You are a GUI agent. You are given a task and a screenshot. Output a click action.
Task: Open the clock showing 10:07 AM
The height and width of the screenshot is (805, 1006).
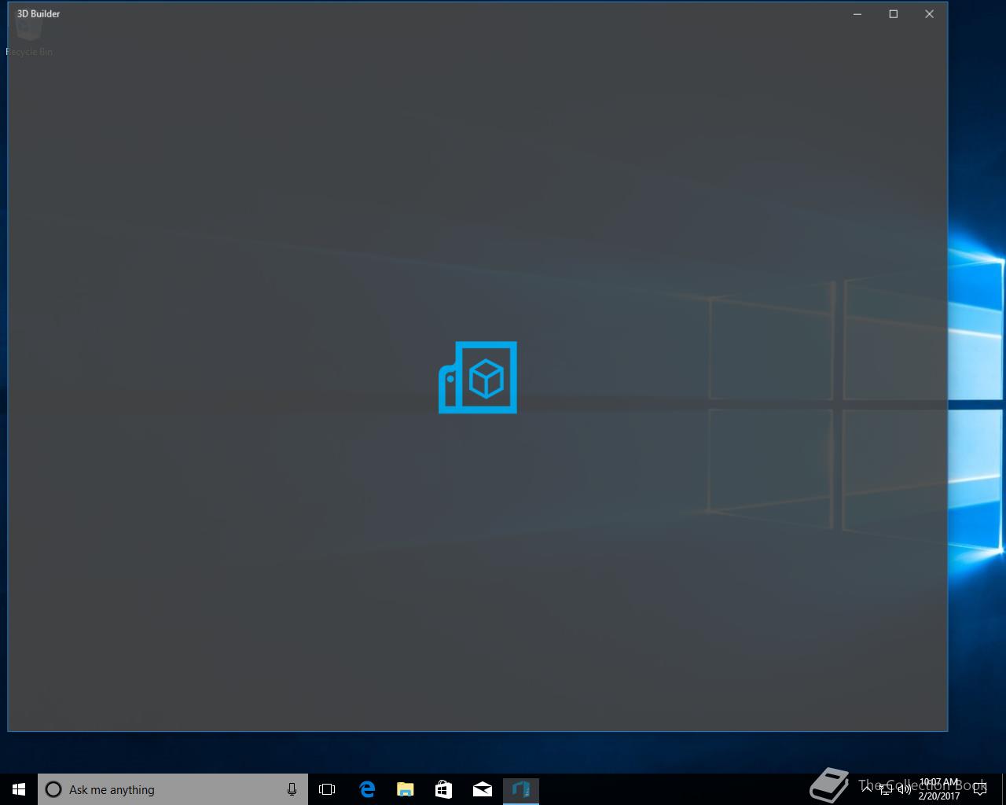click(939, 789)
